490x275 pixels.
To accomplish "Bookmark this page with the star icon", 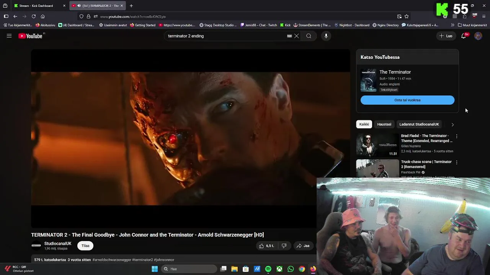I will [407, 16].
